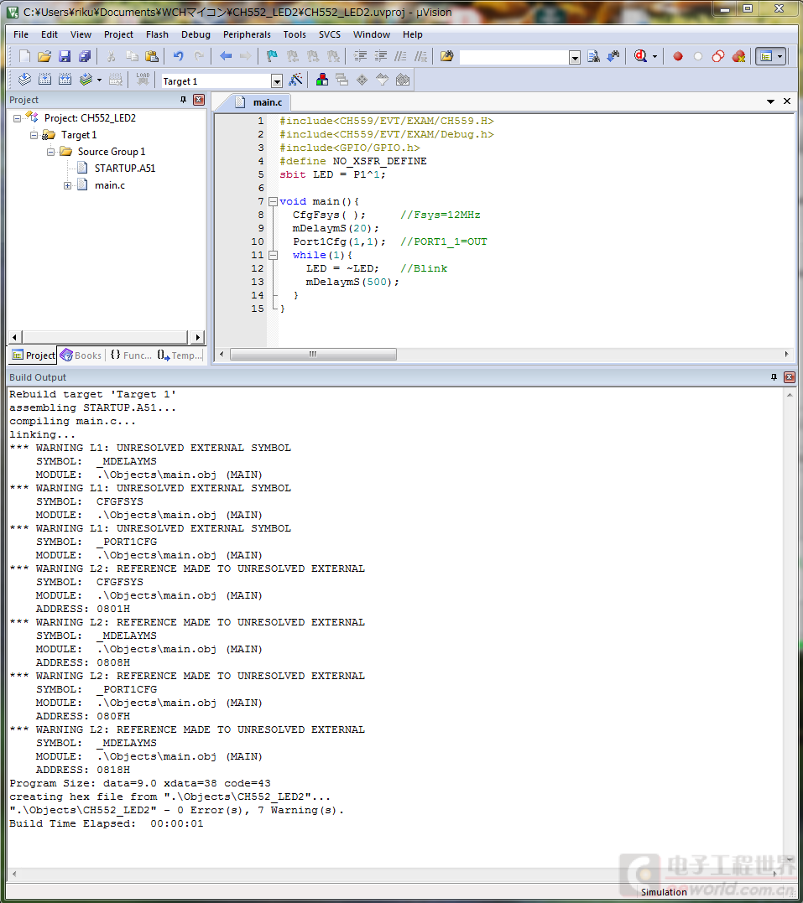Pin the Project panel

(183, 100)
